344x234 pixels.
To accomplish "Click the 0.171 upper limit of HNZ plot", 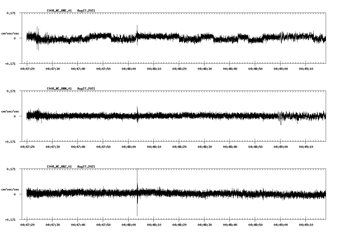I will pyautogui.click(x=11, y=169).
